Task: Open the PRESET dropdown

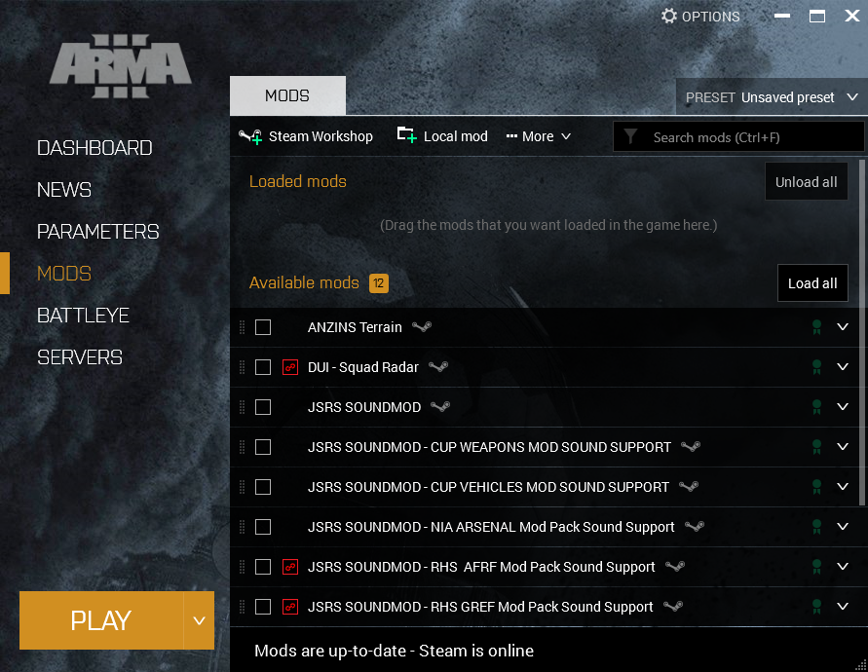Action: pyautogui.click(x=772, y=96)
